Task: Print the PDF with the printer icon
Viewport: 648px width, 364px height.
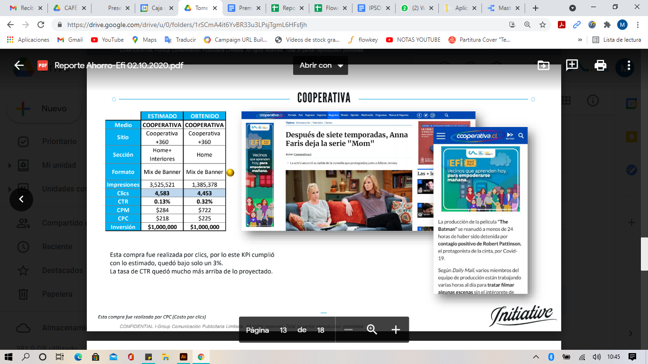Action: (x=600, y=65)
